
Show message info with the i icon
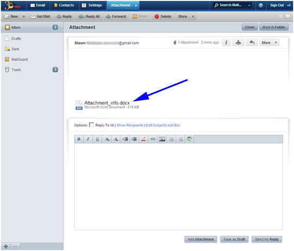226,42
